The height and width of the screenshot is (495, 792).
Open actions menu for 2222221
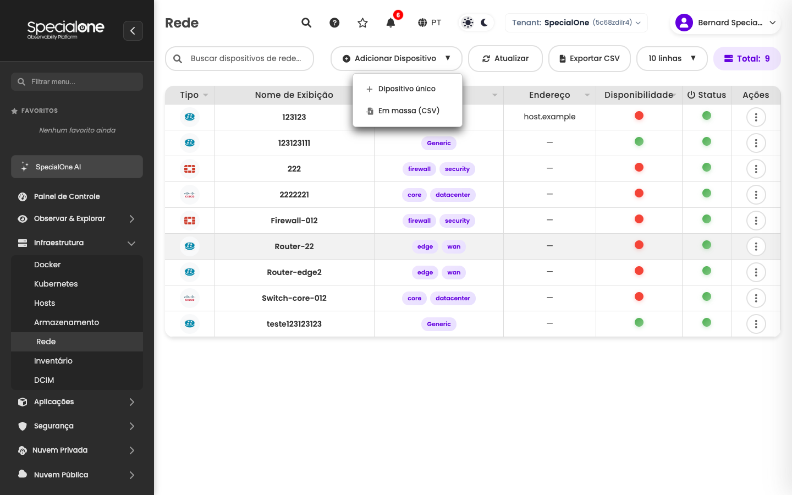(756, 195)
